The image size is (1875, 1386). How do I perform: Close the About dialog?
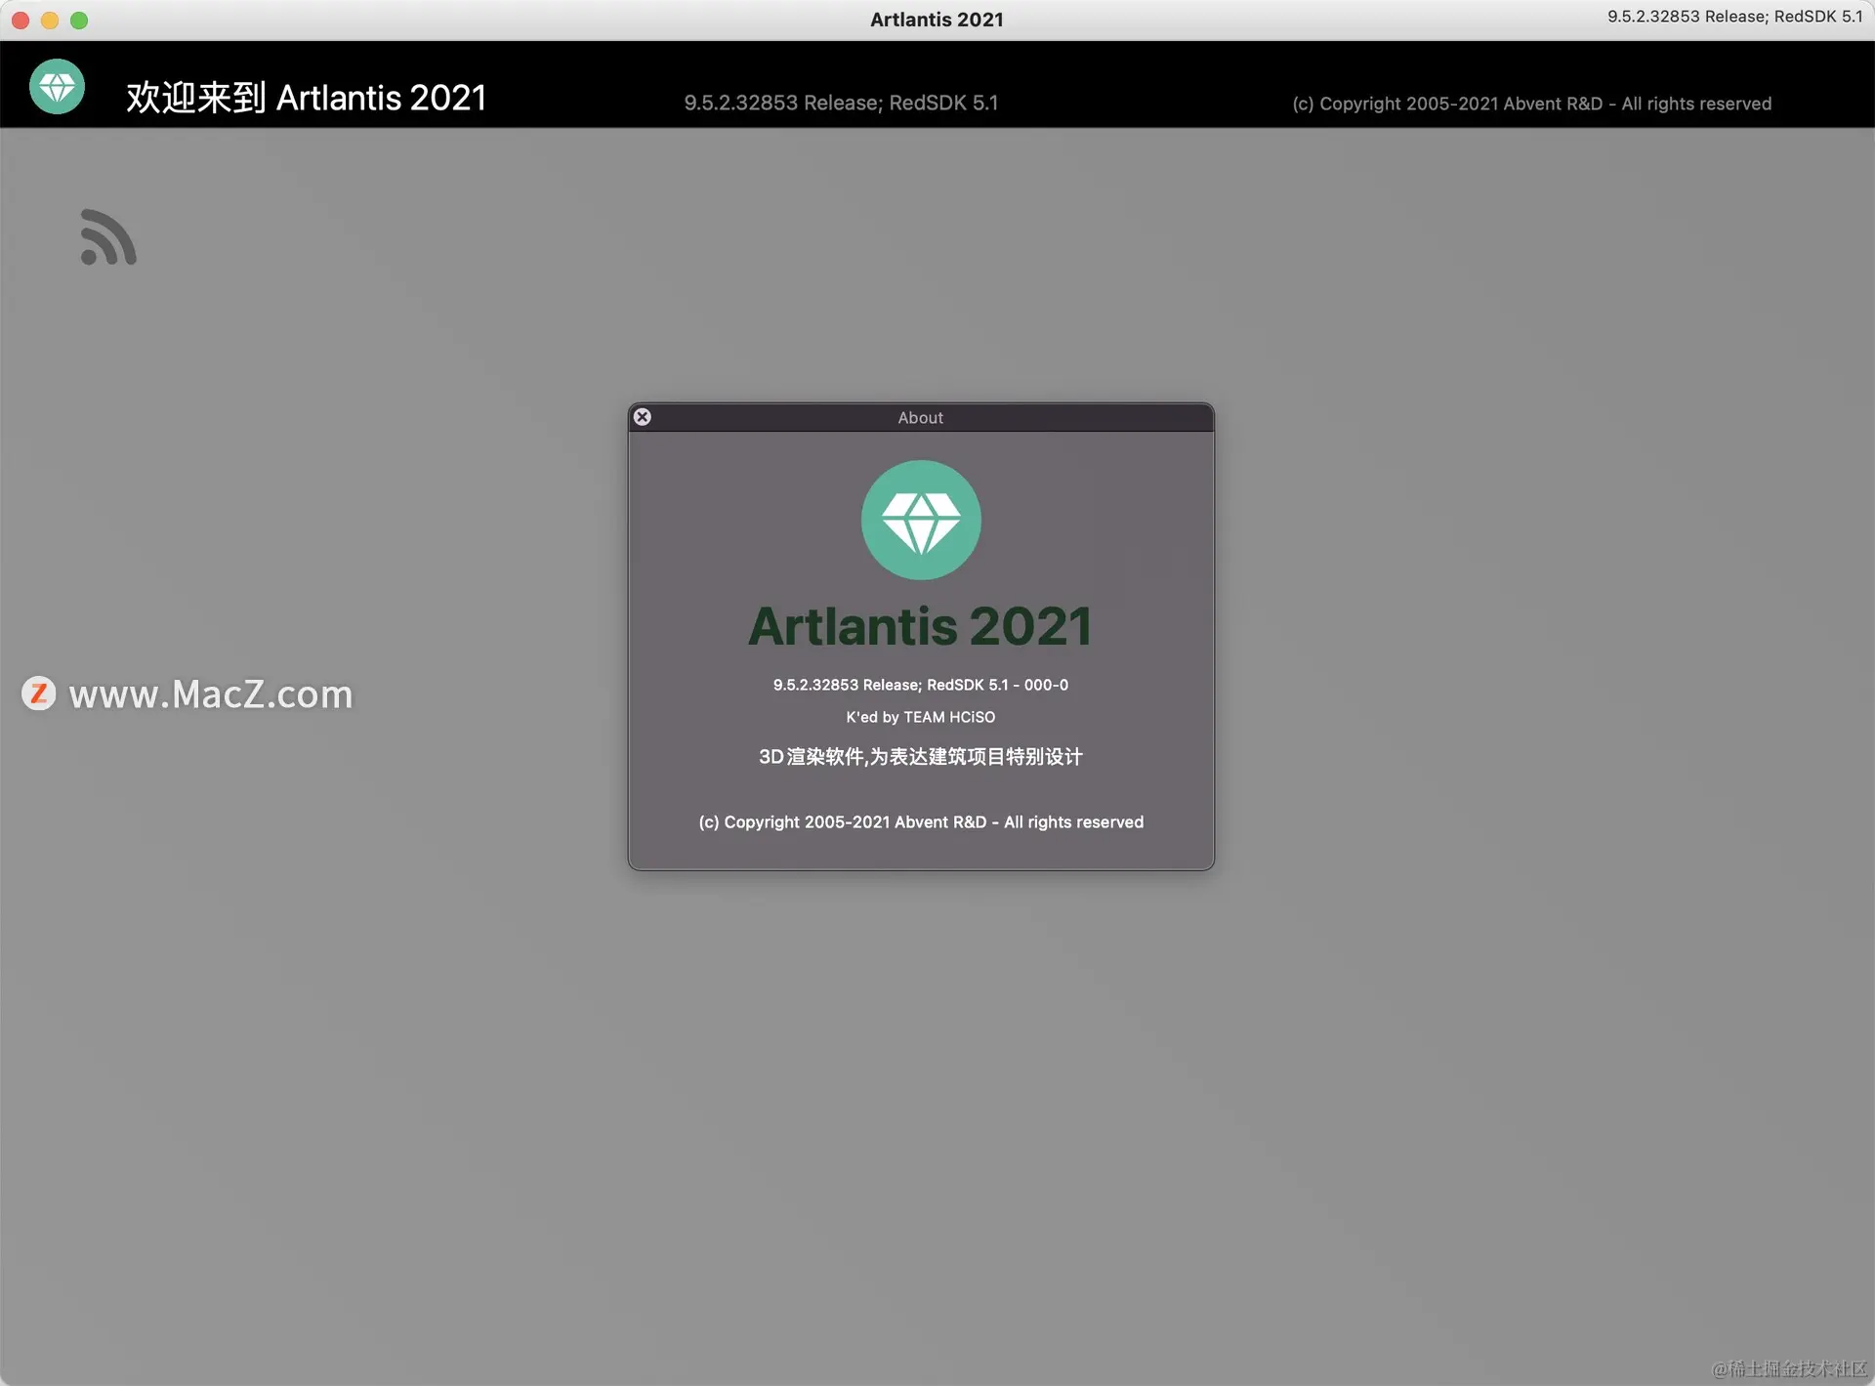tap(643, 417)
